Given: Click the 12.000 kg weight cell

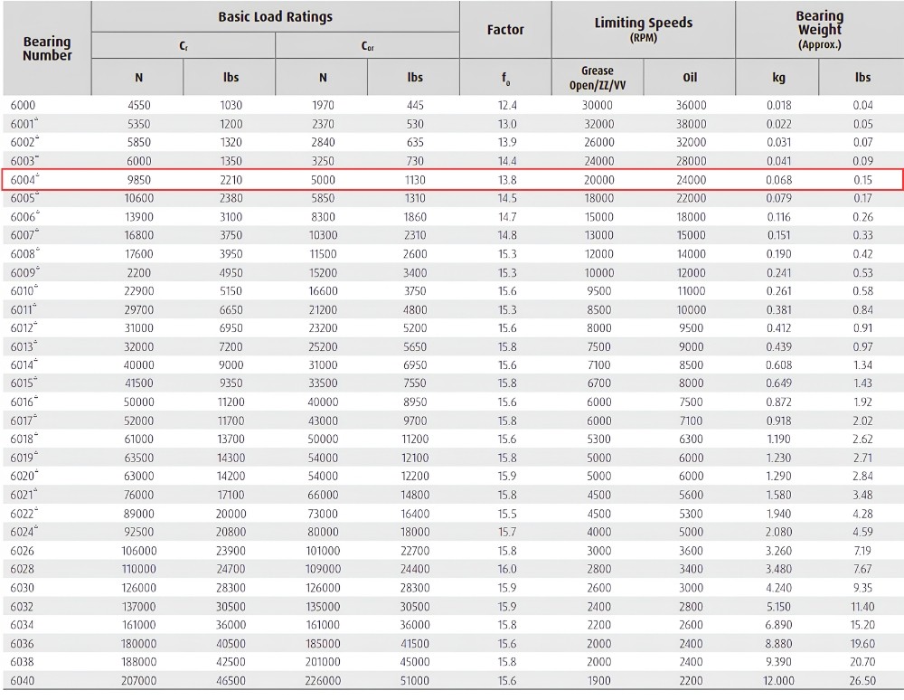Looking at the screenshot, I should 778,680.
